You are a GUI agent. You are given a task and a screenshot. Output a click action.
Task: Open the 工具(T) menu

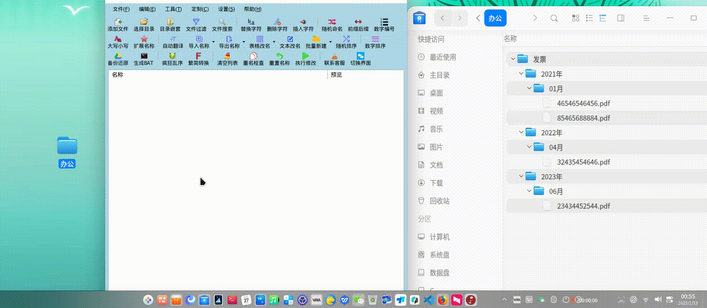(x=173, y=9)
